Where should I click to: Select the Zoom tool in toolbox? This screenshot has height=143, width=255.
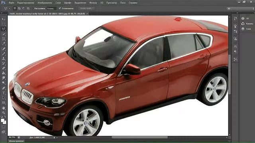pos(4,113)
